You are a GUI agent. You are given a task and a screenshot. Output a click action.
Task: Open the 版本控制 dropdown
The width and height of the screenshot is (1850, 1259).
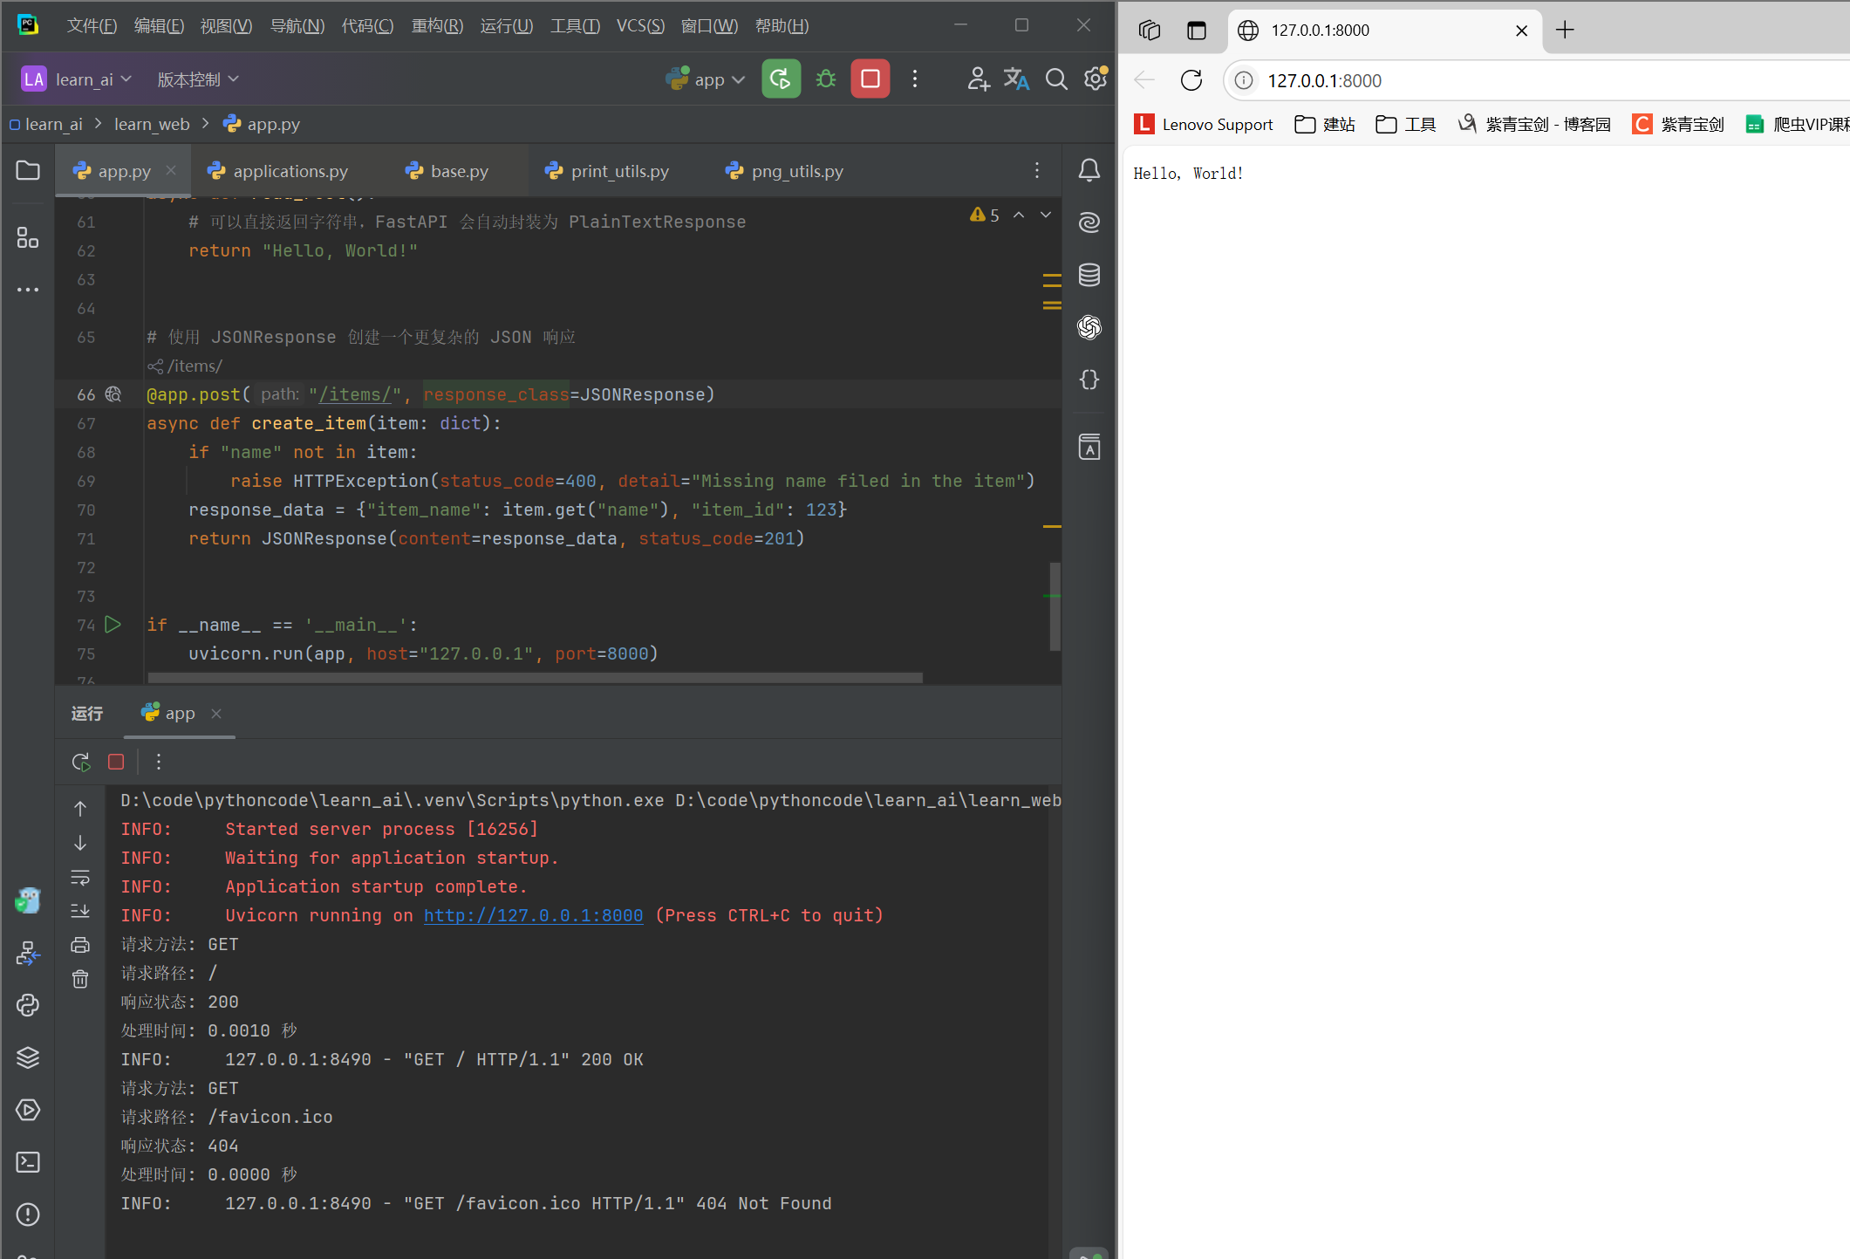click(x=198, y=79)
